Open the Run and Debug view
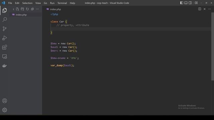Screen dimensions: 214x120 pos(4,38)
